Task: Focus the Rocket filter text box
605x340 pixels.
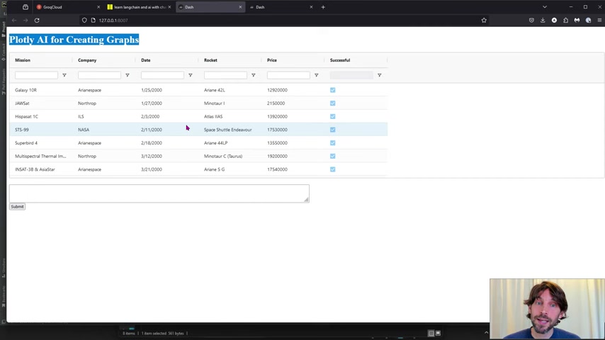Action: 225,75
